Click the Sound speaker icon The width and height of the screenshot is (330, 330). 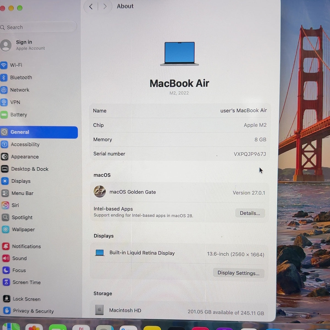[x=6, y=258]
